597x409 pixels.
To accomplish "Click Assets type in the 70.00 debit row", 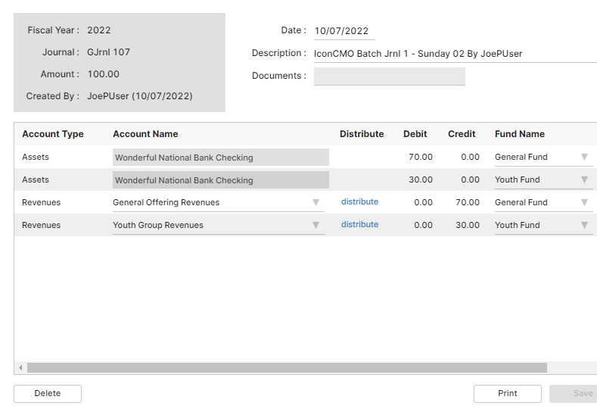I will [36, 157].
